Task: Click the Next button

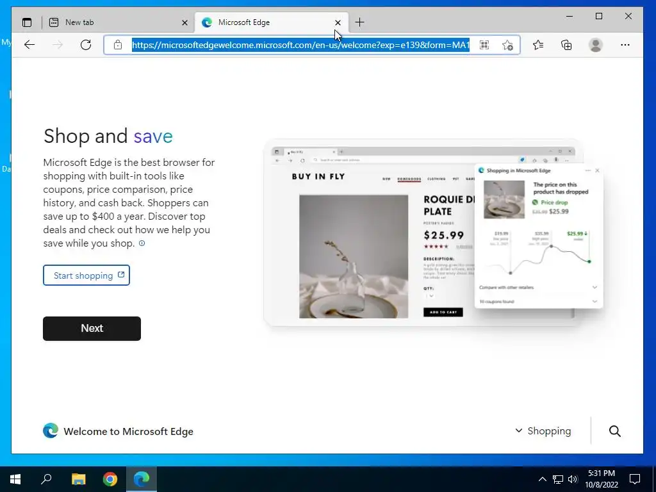Action: point(92,329)
